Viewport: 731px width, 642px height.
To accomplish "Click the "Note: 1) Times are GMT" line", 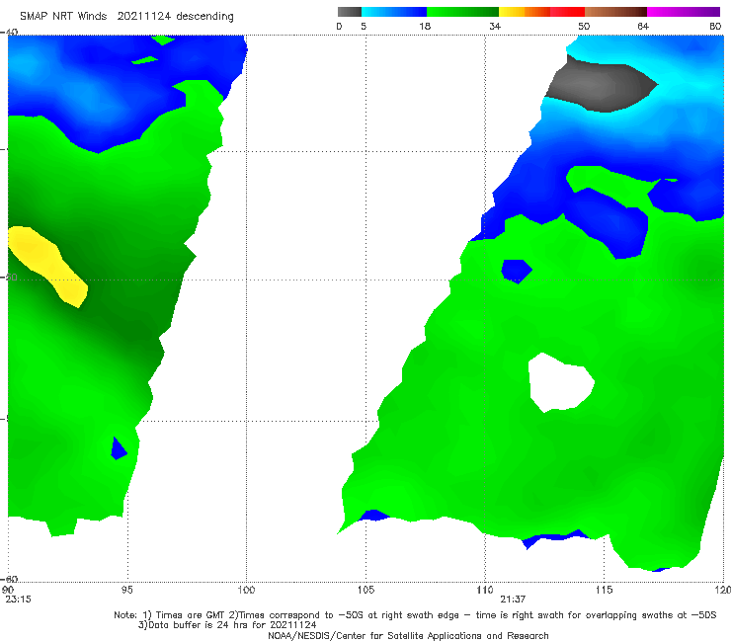I will [415, 615].
